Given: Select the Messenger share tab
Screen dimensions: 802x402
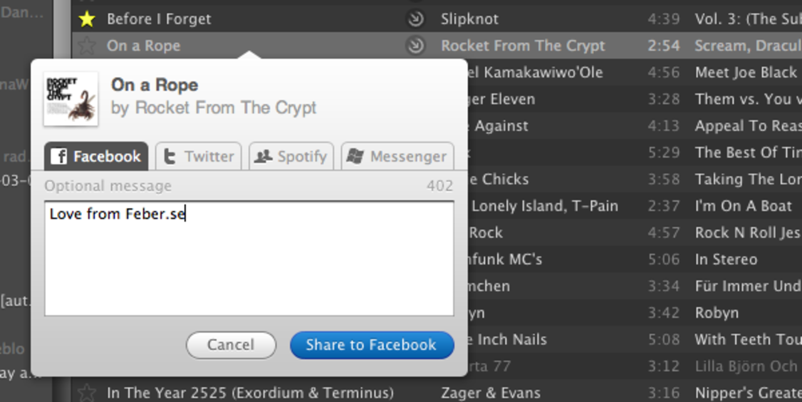Looking at the screenshot, I should click(x=397, y=157).
